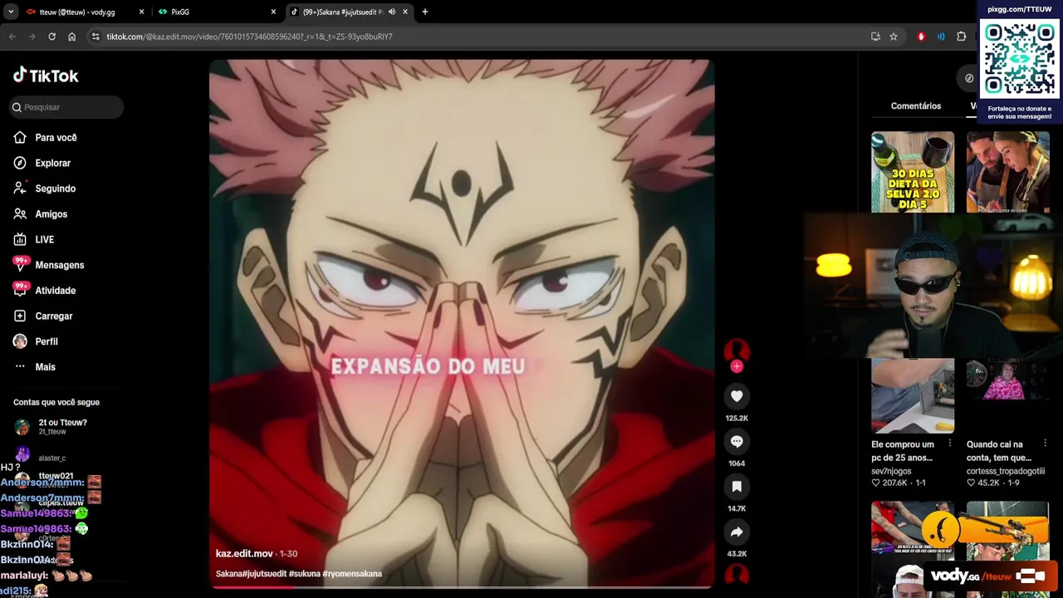Close the PixGG browser tab
1063x598 pixels.
coord(273,12)
